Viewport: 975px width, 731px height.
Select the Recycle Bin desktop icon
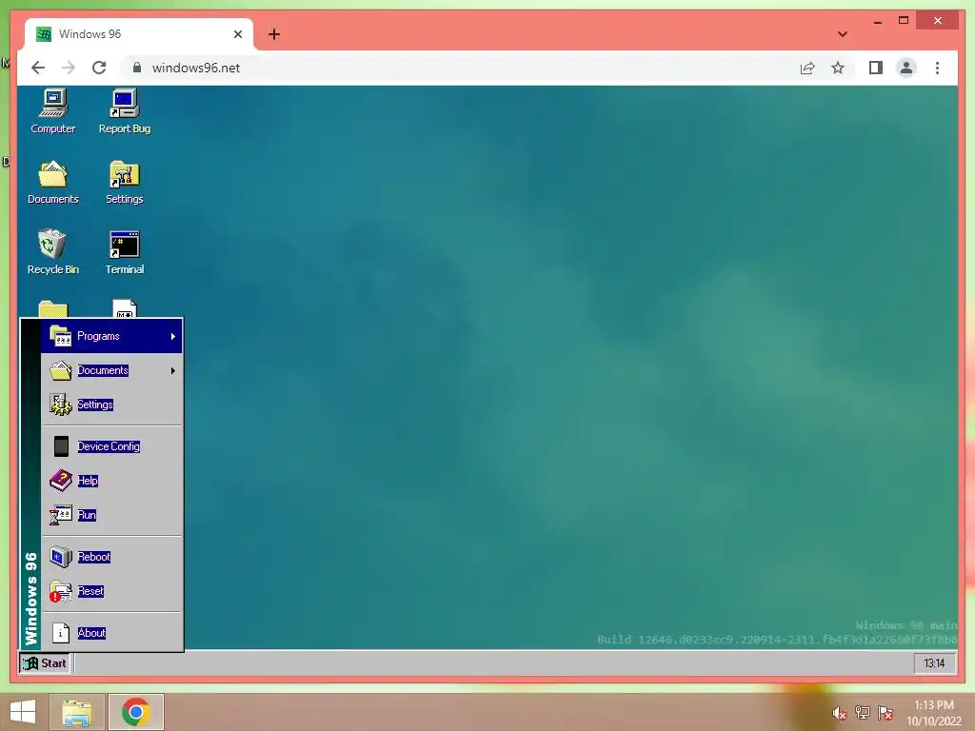tap(53, 252)
